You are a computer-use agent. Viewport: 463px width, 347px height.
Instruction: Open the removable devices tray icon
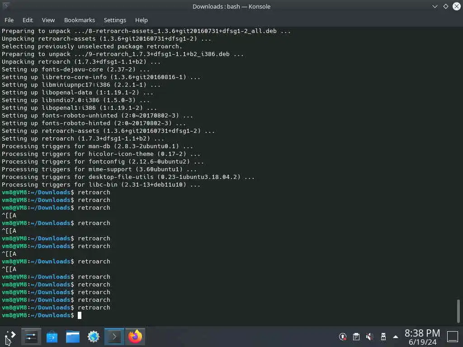[383, 336]
